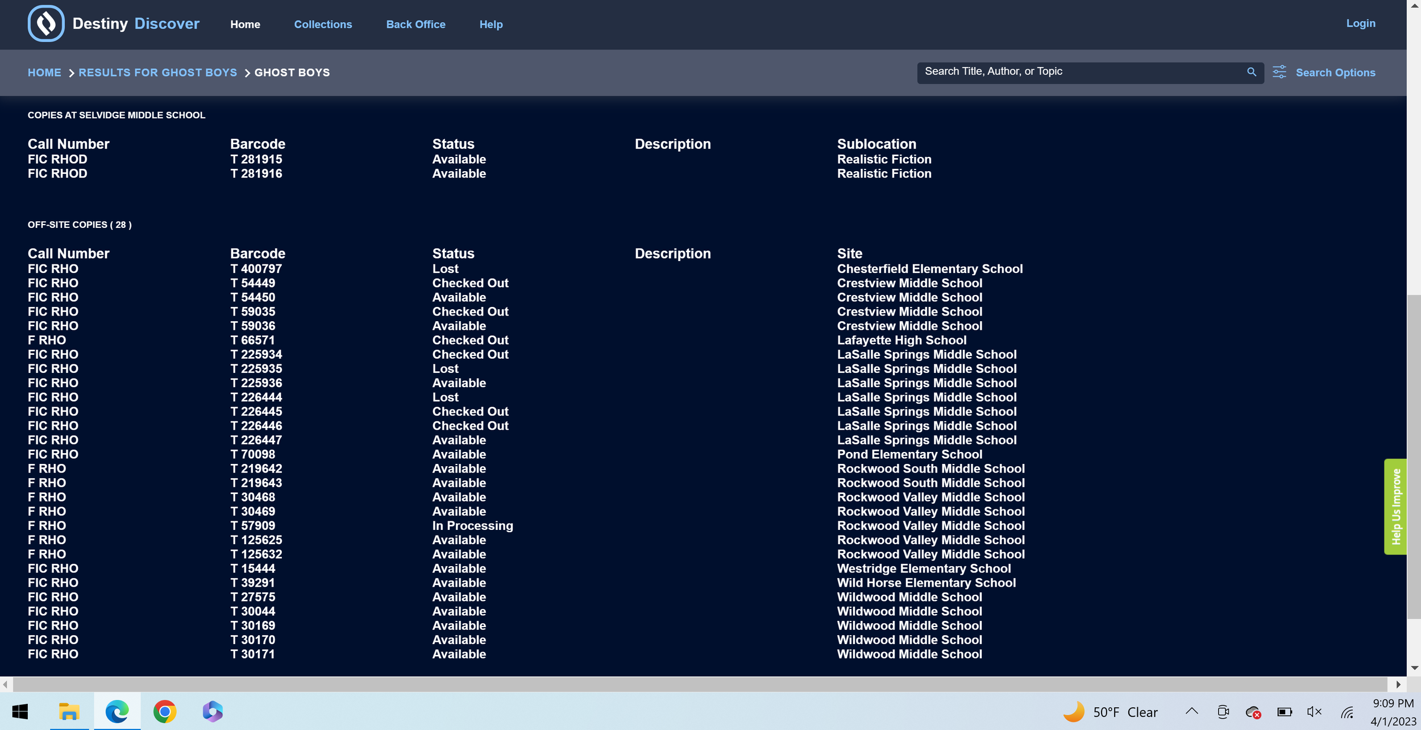Click the horizontal scrollbar right arrow

(x=1398, y=685)
